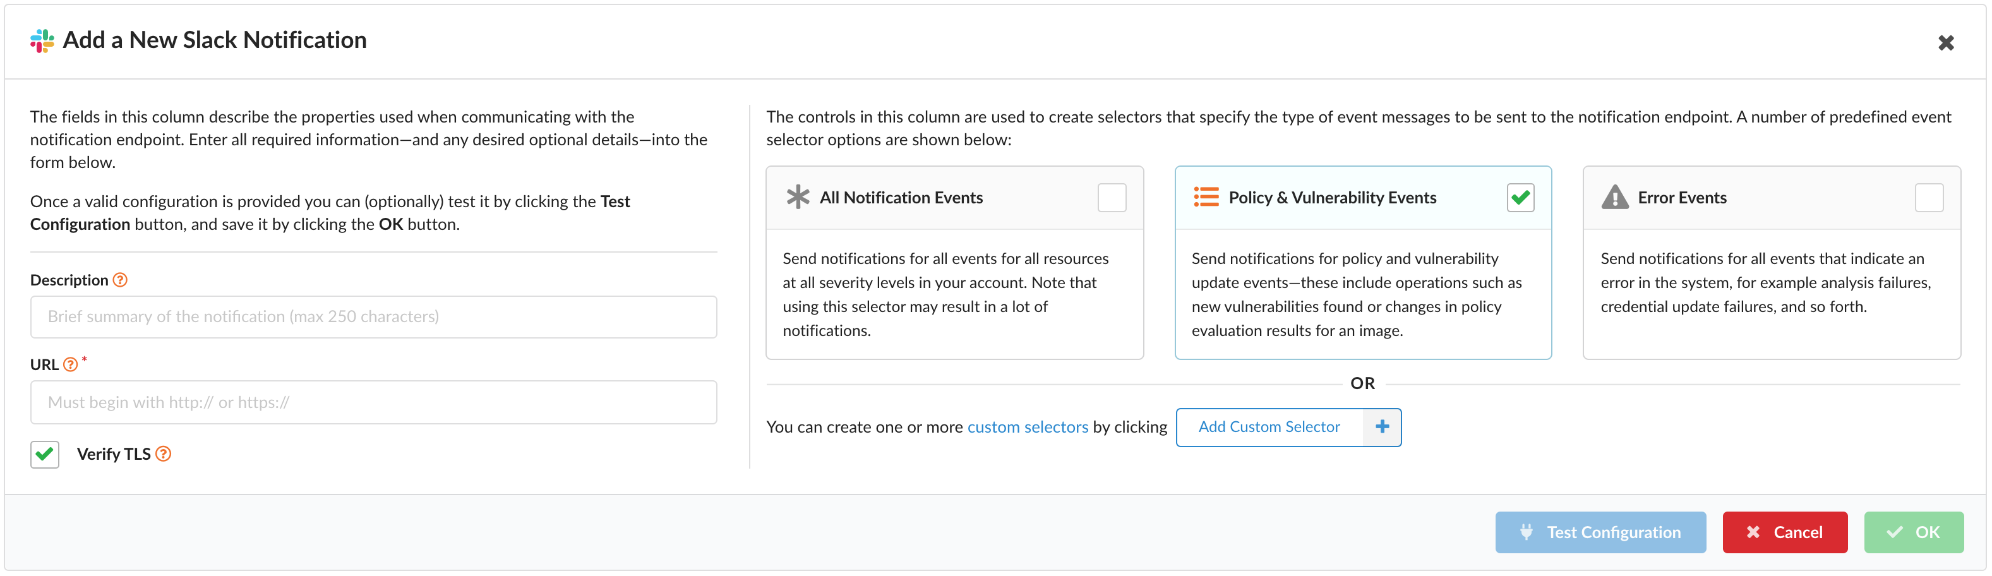The image size is (1992, 576).
Task: Click the Description help question-mark icon
Action: pos(120,280)
